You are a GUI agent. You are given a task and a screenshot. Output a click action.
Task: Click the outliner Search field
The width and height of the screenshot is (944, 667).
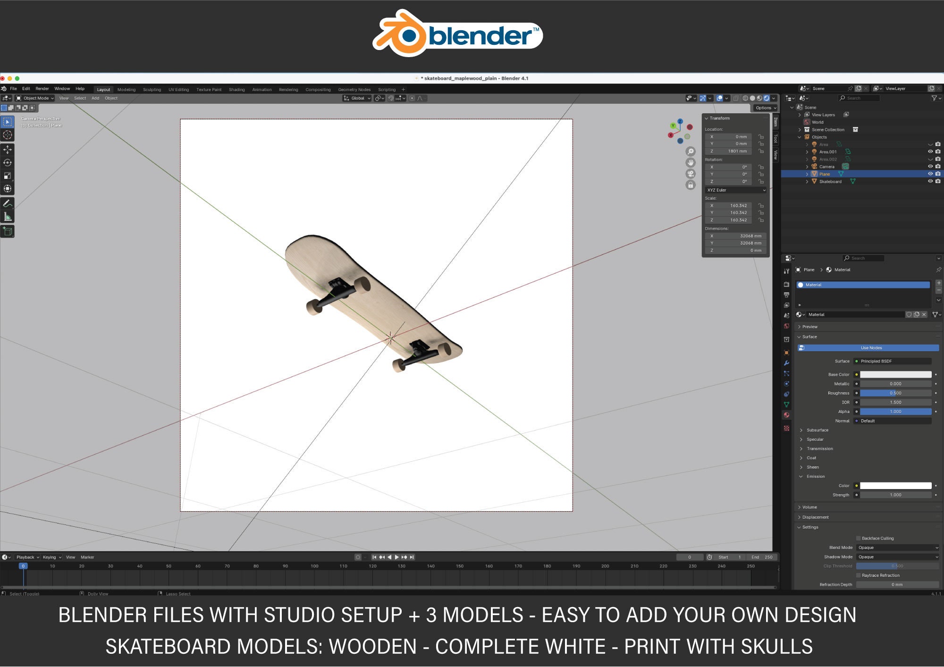coord(859,98)
